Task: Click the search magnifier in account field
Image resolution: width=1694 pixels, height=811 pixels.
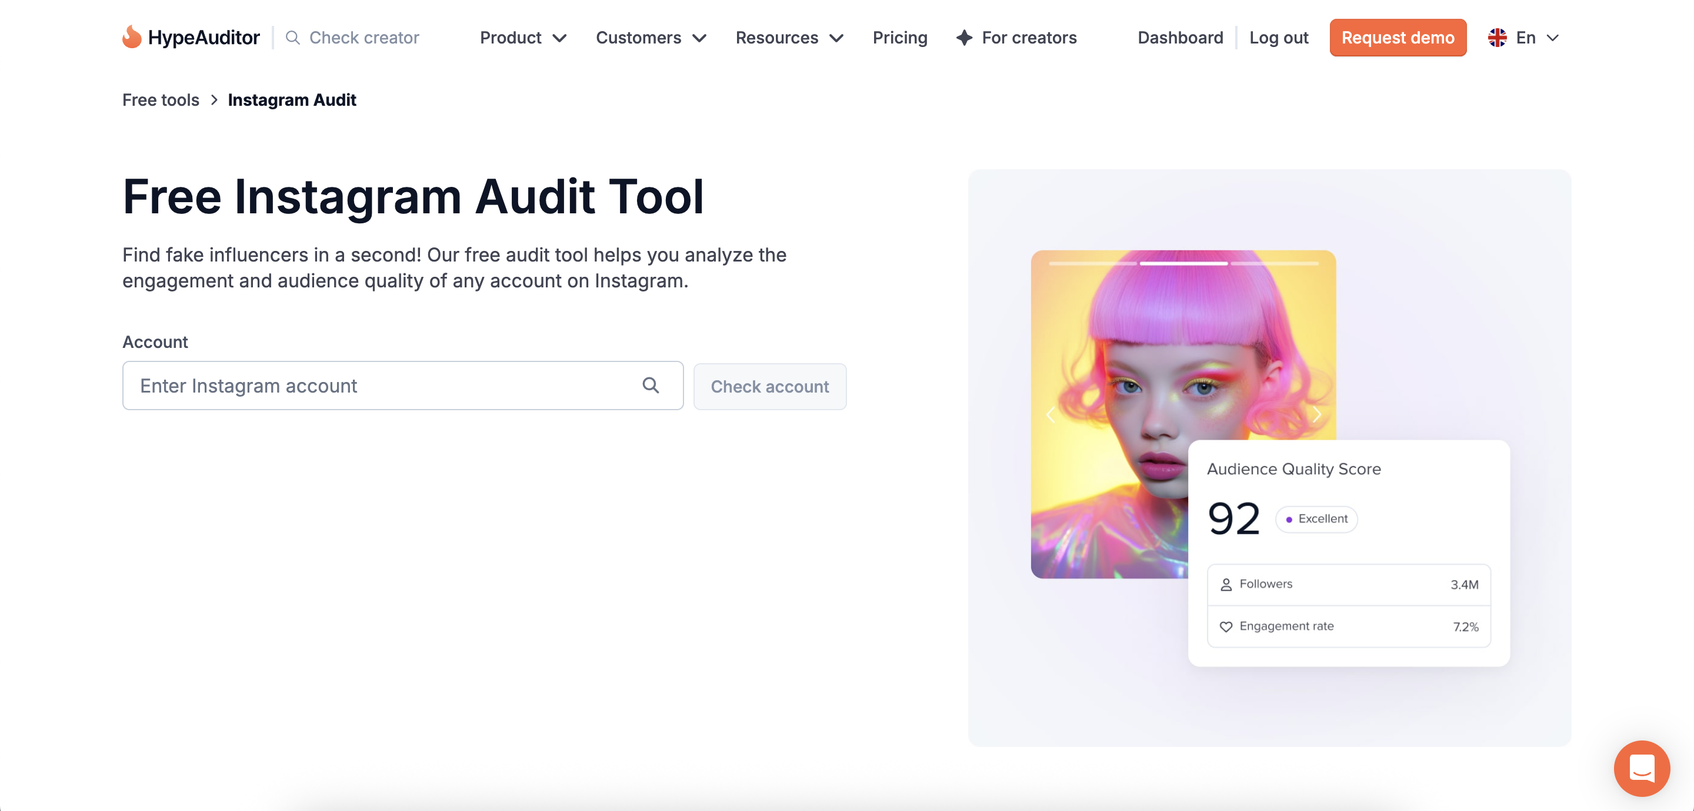Action: point(651,385)
